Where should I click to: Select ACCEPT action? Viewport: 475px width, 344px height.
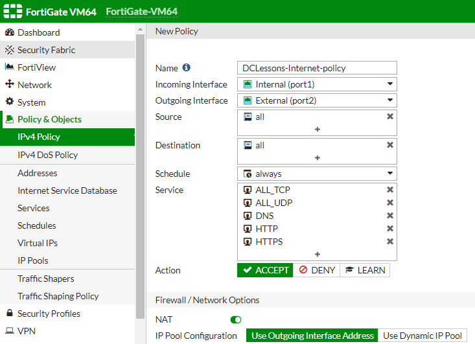coord(265,270)
